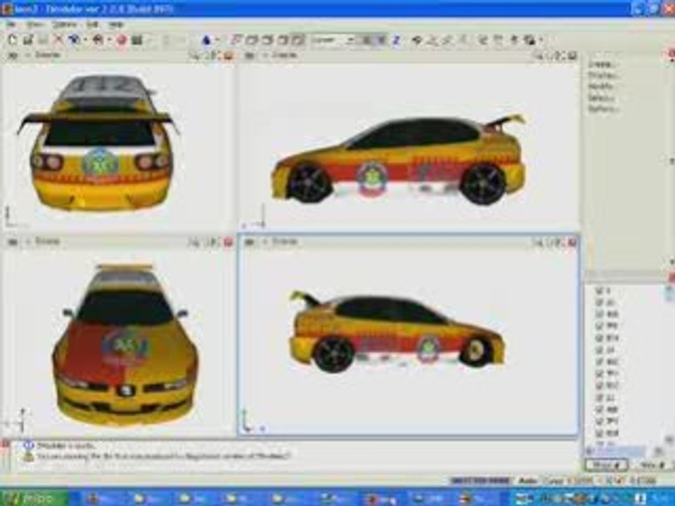Select the edges level editing icon
Screen dimensions: 675x506
click(252, 40)
